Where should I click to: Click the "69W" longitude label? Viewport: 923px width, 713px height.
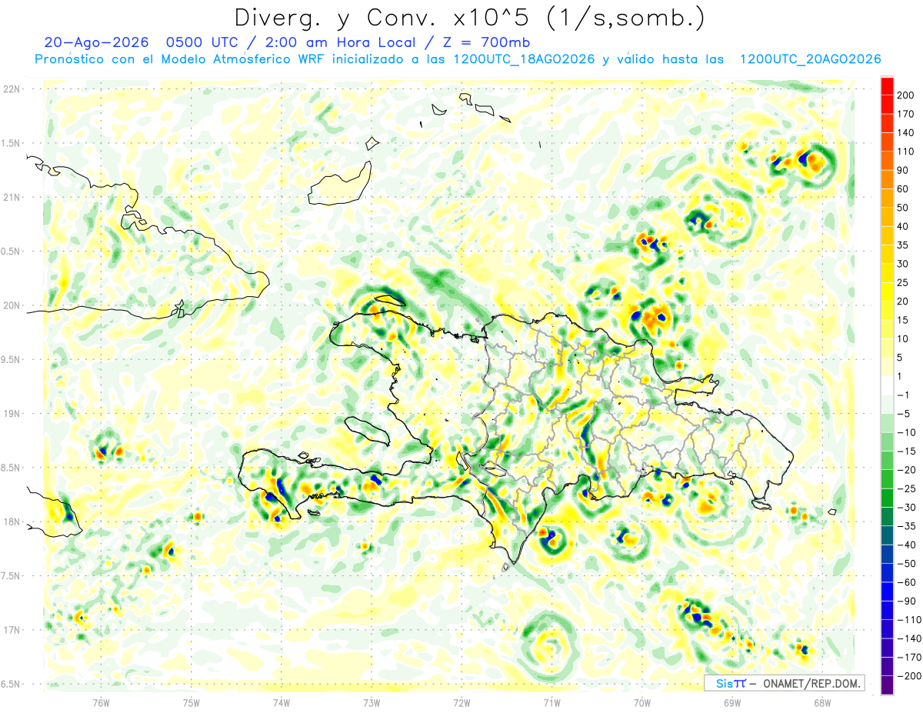click(x=732, y=703)
